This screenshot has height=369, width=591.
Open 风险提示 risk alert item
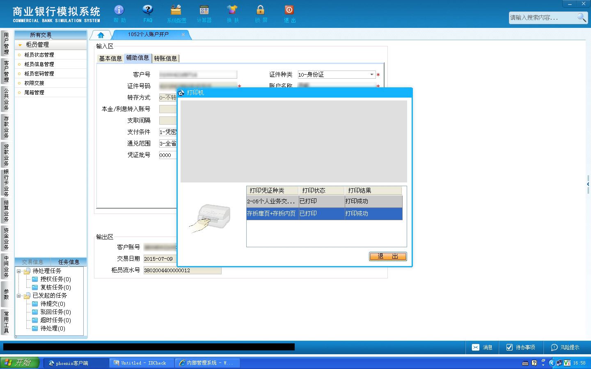(565, 347)
